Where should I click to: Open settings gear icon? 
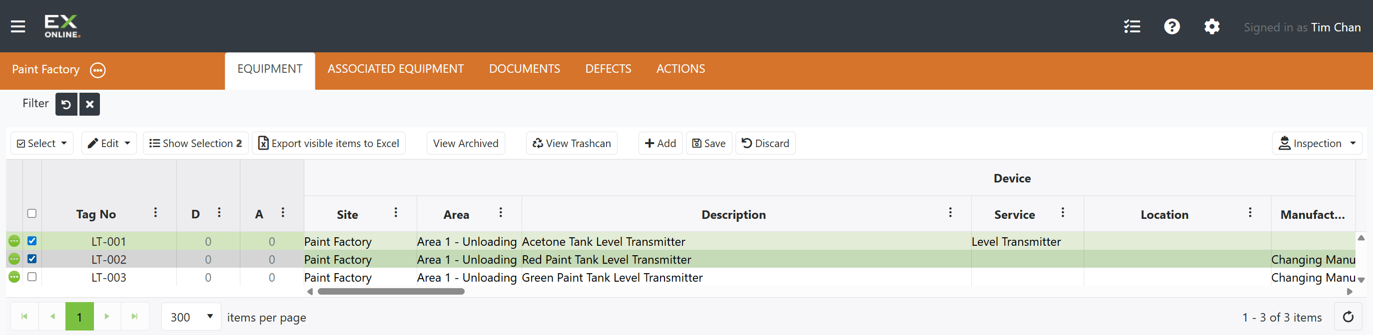[x=1212, y=26]
